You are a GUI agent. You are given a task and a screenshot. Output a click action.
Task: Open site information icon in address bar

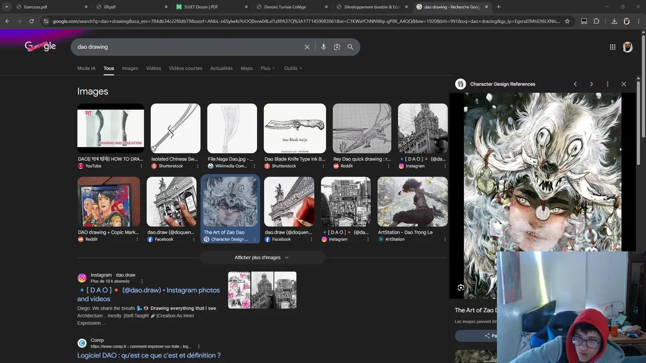tap(46, 21)
